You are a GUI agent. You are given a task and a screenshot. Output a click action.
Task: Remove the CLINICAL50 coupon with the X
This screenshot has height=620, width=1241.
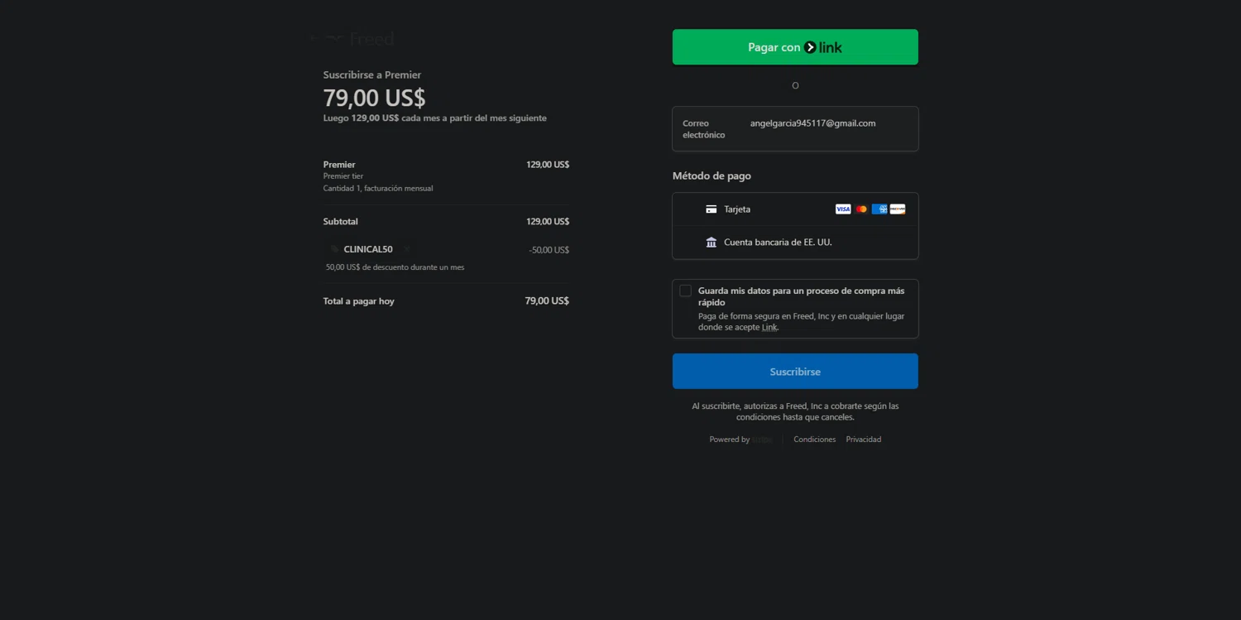[406, 249]
